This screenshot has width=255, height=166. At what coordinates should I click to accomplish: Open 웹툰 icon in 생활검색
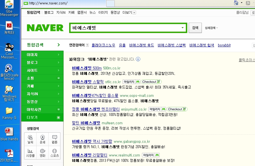[55, 139]
